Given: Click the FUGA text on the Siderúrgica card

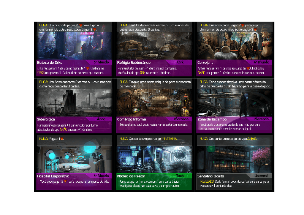Looking at the screenshot, I should (75, 84).
